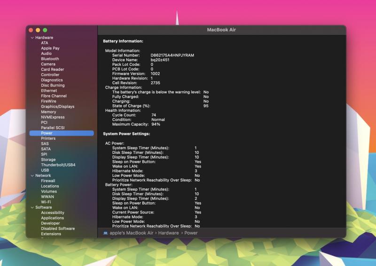Click the State of Charge value 95
The height and width of the screenshot is (266, 376).
(x=206, y=106)
